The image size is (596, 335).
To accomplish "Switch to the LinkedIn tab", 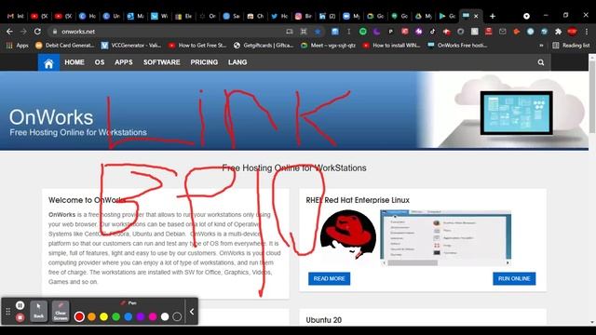I will point(327,16).
